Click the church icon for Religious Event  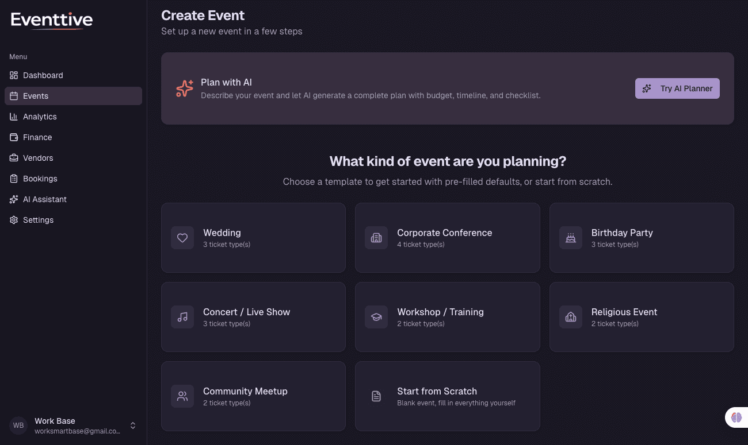click(571, 317)
